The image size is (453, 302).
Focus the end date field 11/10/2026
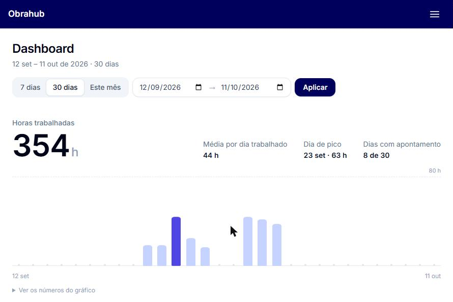tap(252, 87)
